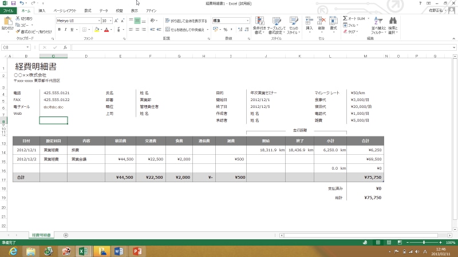The image size is (458, 257).
Task: Open the Meiryo UI font name dropdown
Action: pyautogui.click(x=98, y=21)
